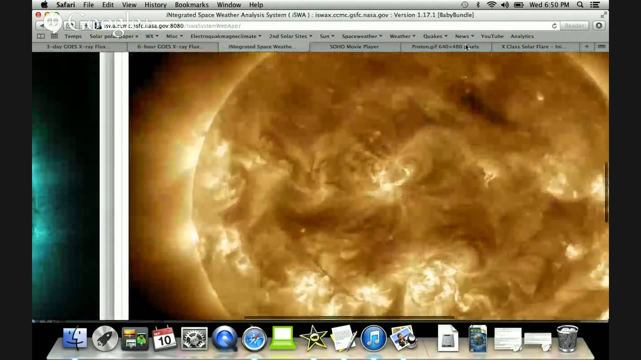The image size is (641, 360).
Task: Open the YouTube bookmark
Action: click(x=492, y=36)
